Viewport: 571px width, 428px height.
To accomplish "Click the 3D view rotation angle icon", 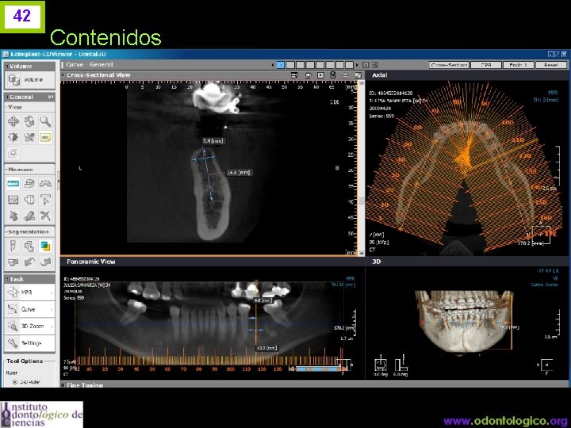I will (x=381, y=365).
